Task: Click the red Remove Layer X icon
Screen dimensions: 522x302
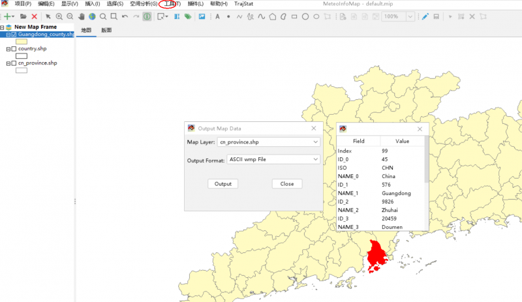Action: tap(34, 16)
